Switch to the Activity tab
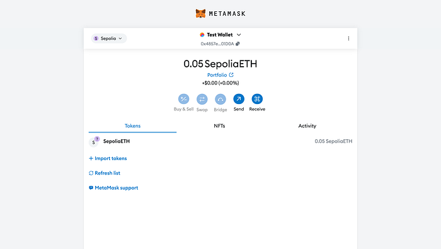The height and width of the screenshot is (249, 441). (x=307, y=126)
